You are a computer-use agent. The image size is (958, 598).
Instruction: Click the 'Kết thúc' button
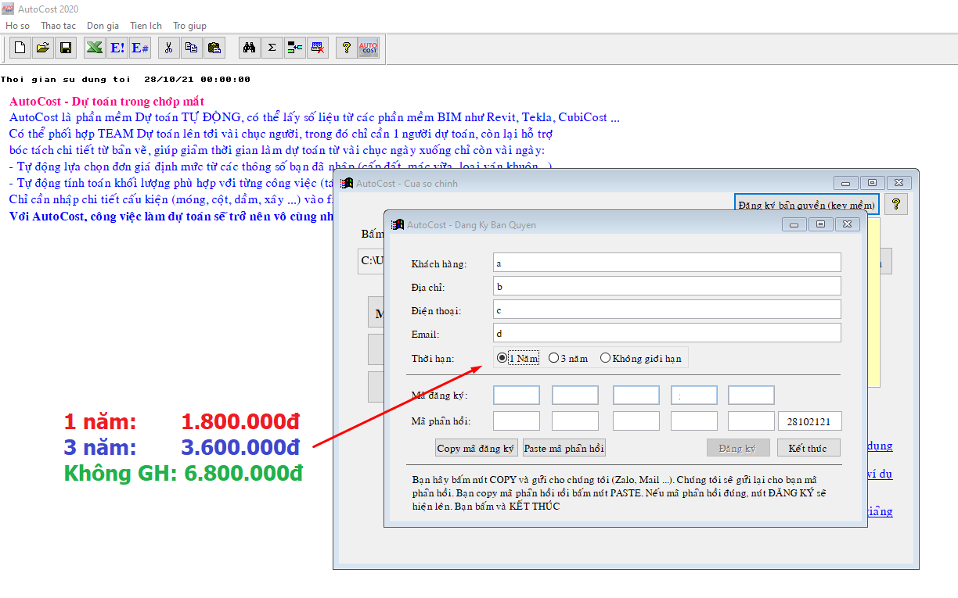[x=809, y=448]
